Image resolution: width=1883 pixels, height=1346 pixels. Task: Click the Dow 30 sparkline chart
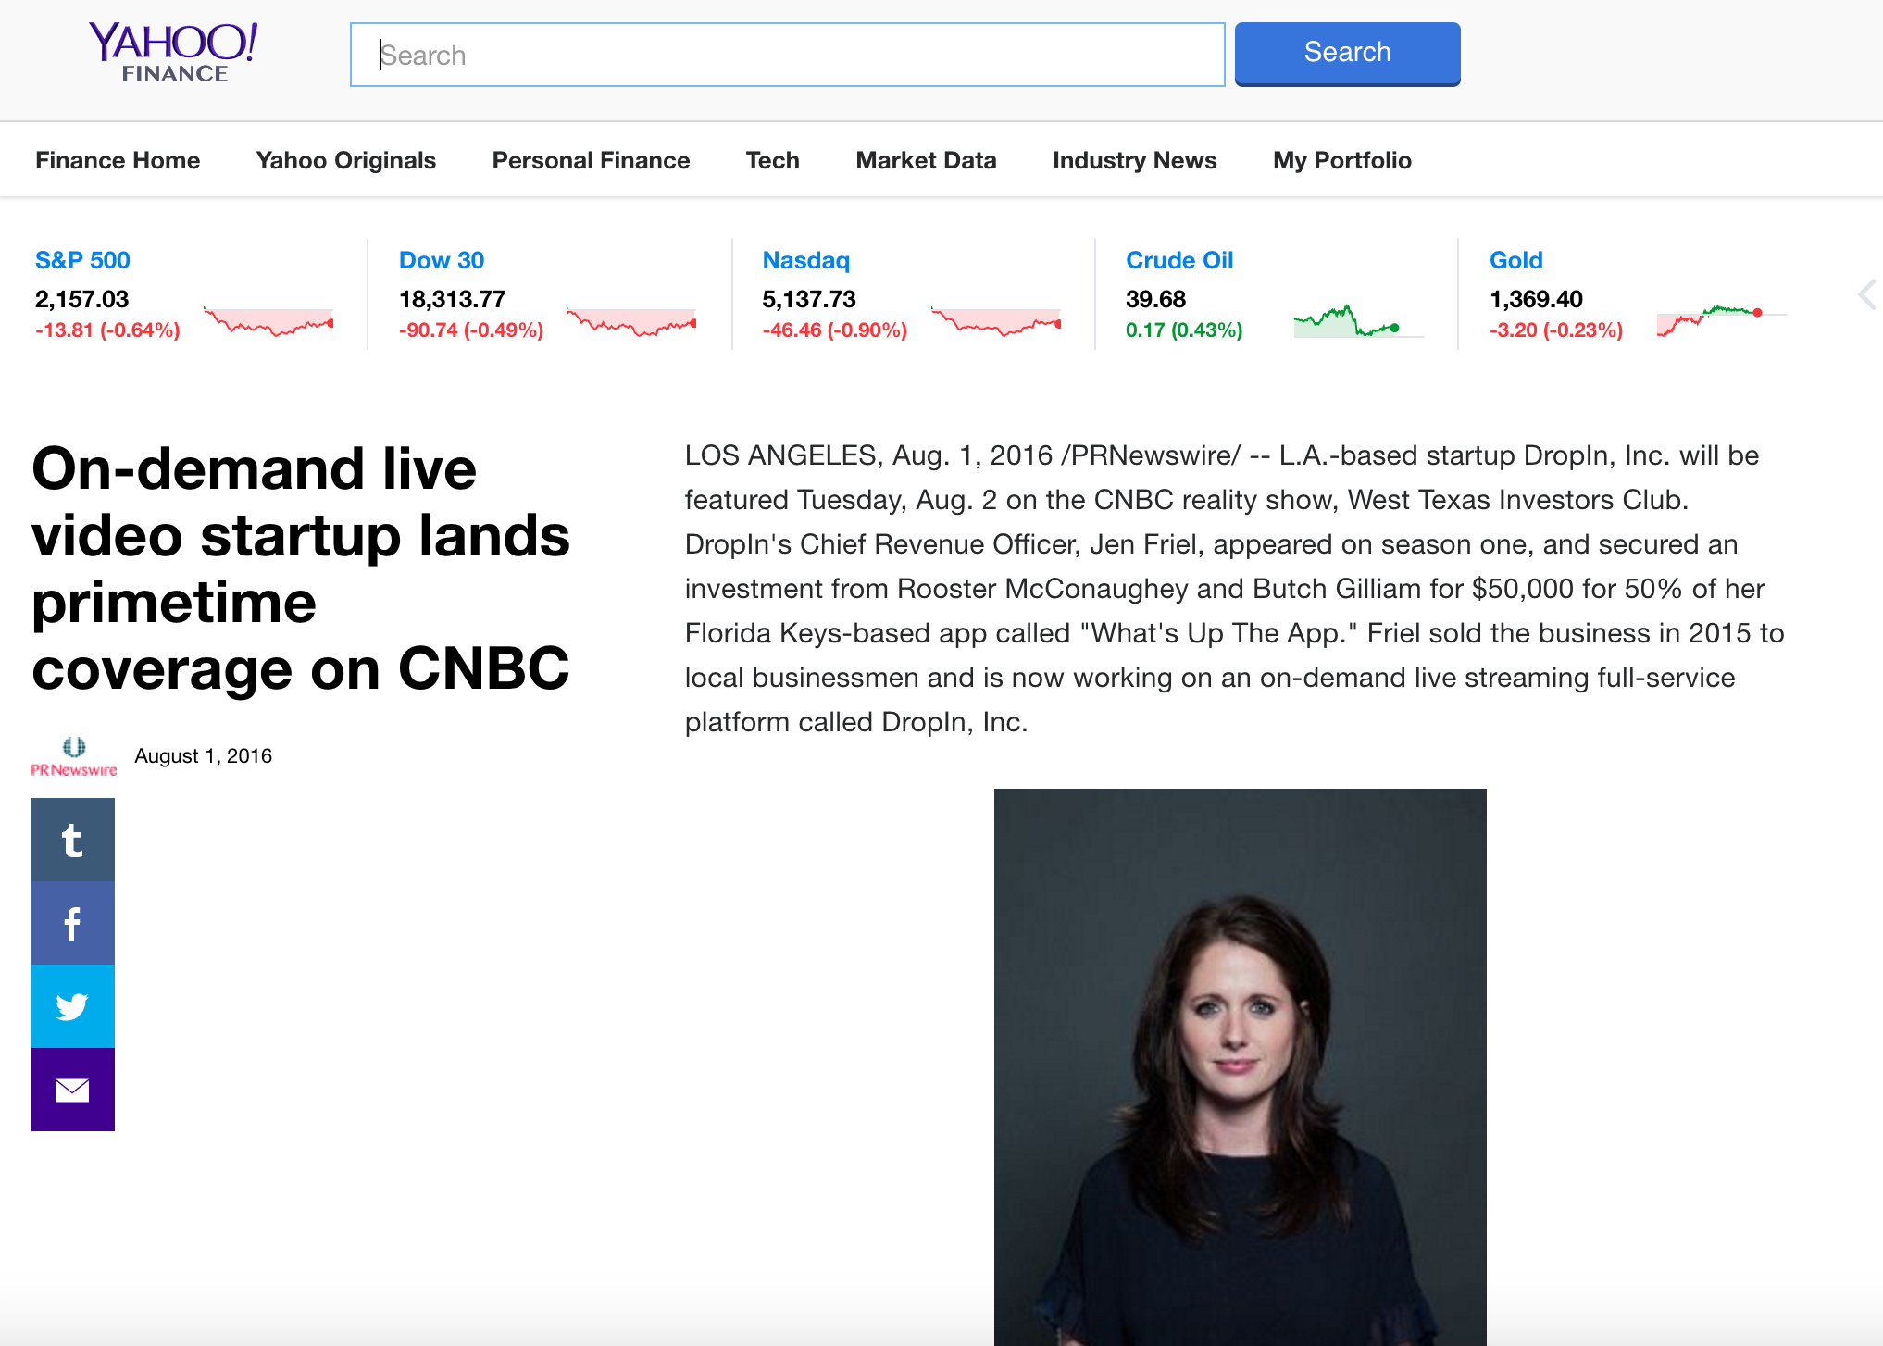coord(631,321)
